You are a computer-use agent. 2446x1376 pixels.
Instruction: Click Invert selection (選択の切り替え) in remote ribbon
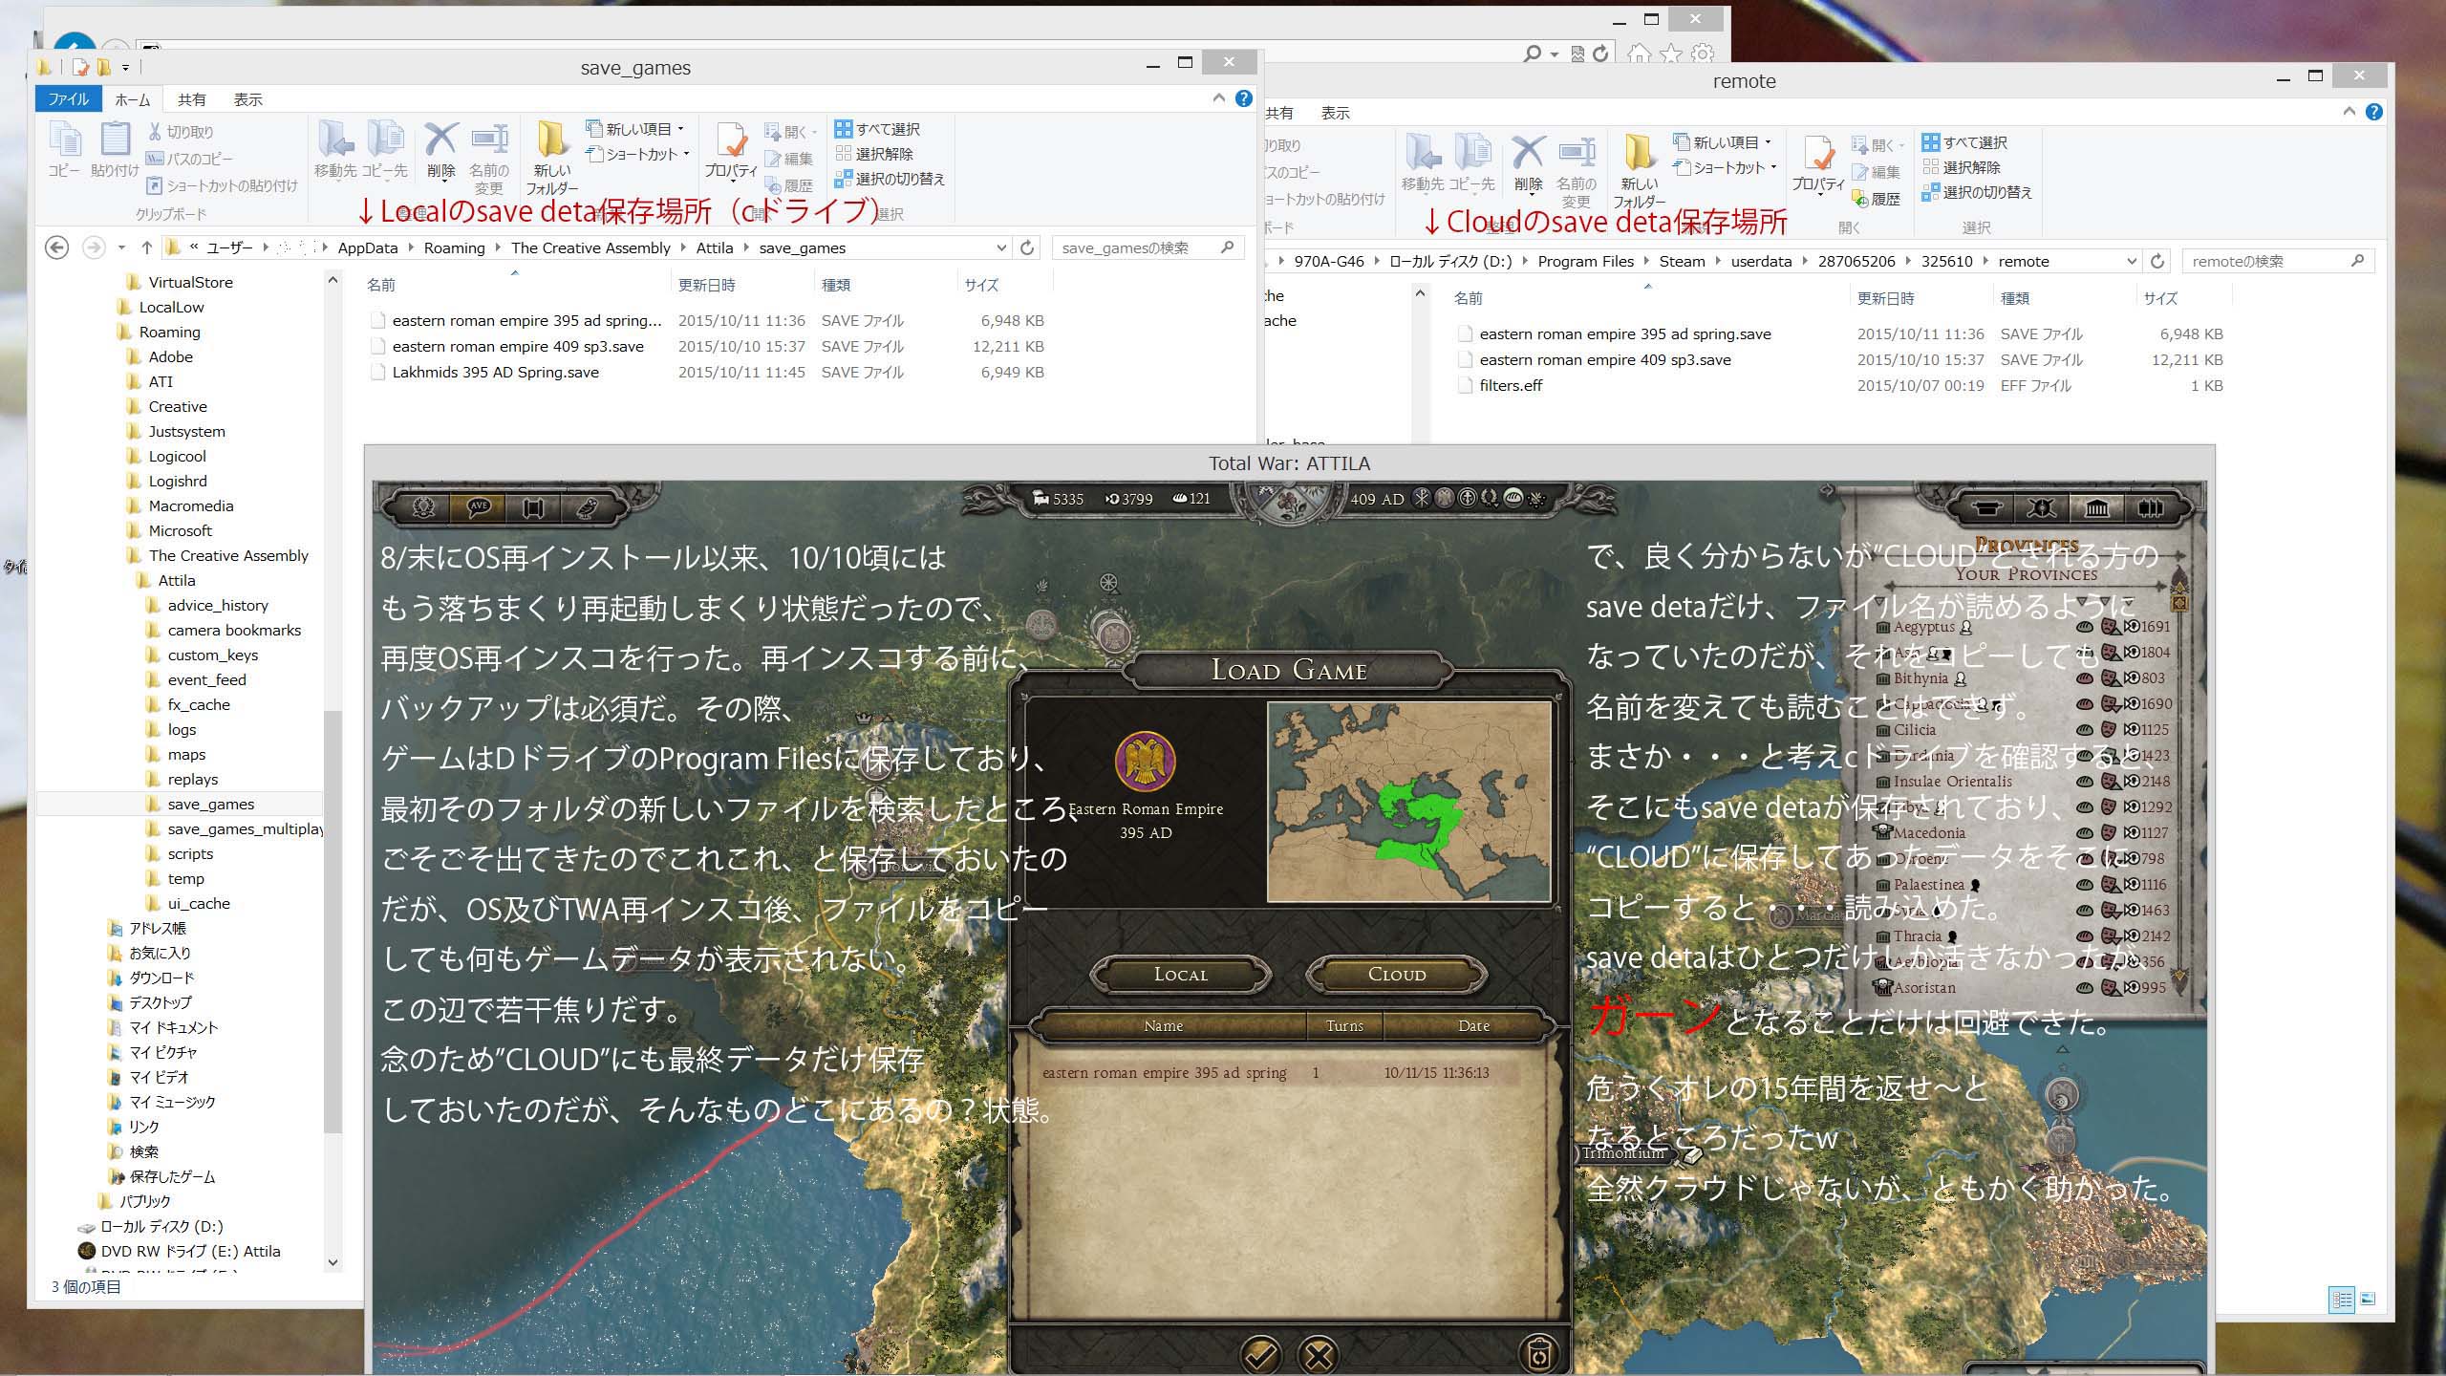click(1977, 192)
